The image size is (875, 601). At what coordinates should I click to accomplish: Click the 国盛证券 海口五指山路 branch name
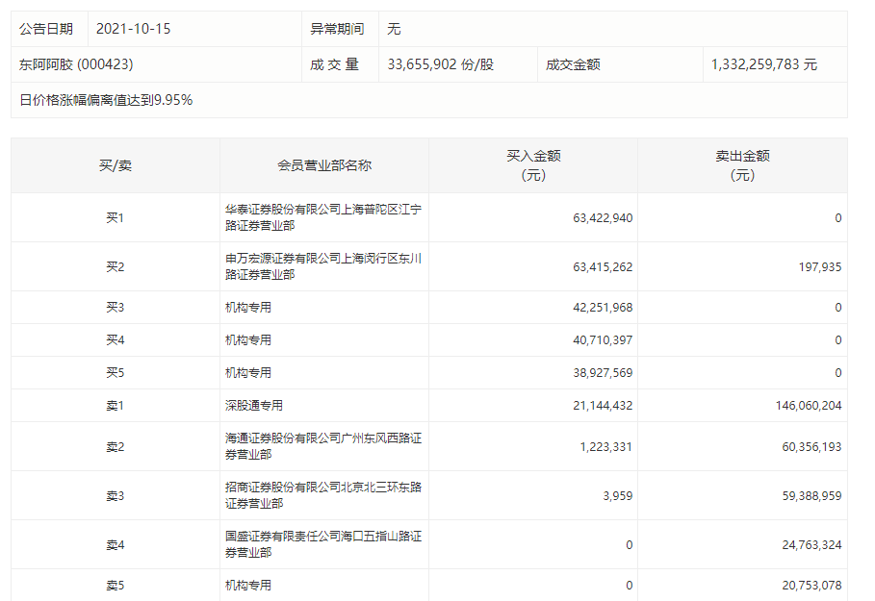click(322, 544)
